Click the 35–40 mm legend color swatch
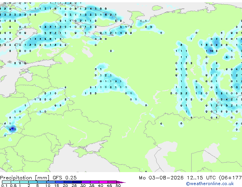 (x=94, y=182)
